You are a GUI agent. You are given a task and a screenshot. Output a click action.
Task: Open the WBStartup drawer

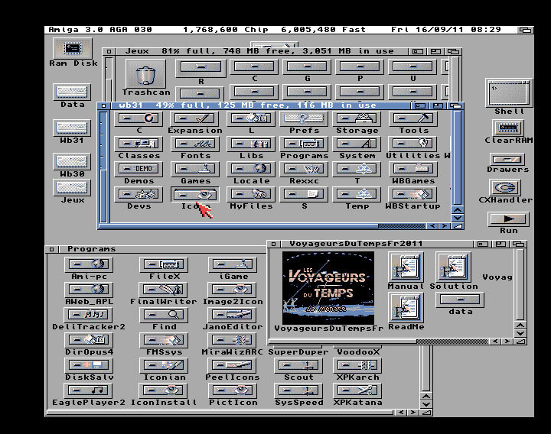pyautogui.click(x=413, y=195)
